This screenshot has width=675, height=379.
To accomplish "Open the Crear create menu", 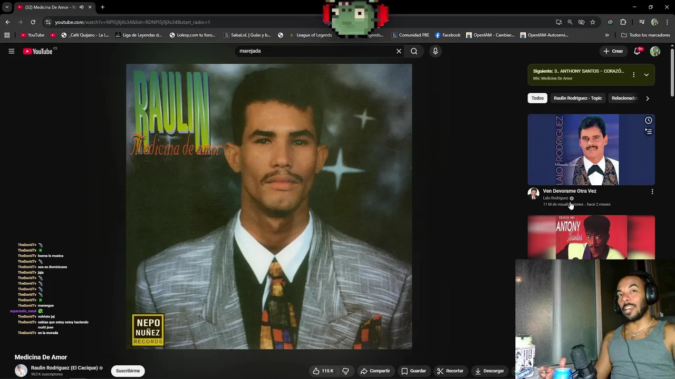I will 613,51.
